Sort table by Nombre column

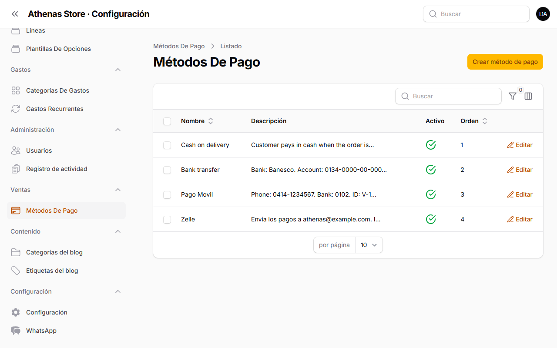click(x=197, y=121)
